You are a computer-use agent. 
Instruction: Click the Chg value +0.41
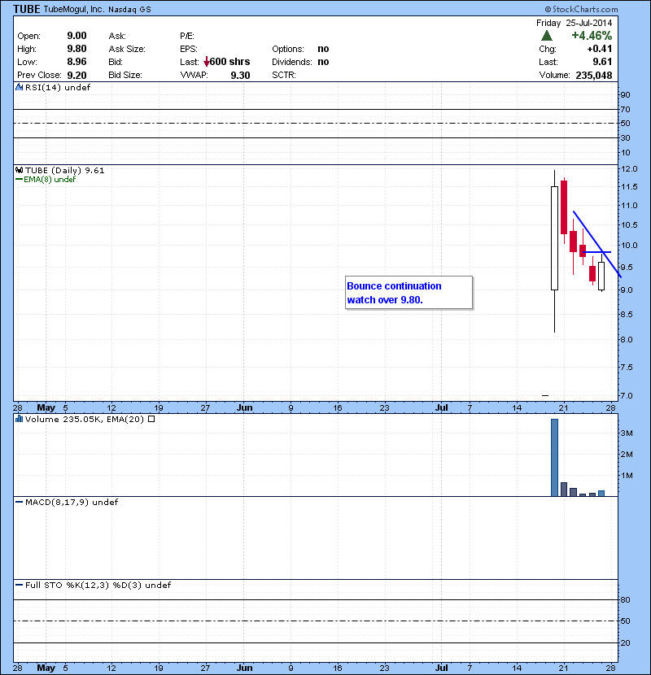tap(599, 49)
